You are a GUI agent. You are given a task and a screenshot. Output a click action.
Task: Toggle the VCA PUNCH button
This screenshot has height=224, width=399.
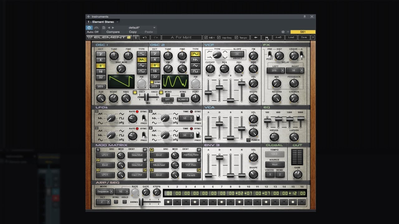(248, 140)
